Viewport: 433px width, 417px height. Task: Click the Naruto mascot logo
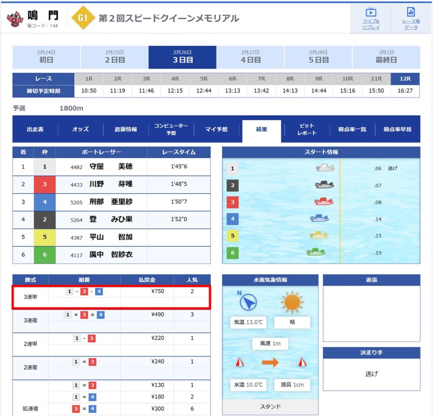15,18
